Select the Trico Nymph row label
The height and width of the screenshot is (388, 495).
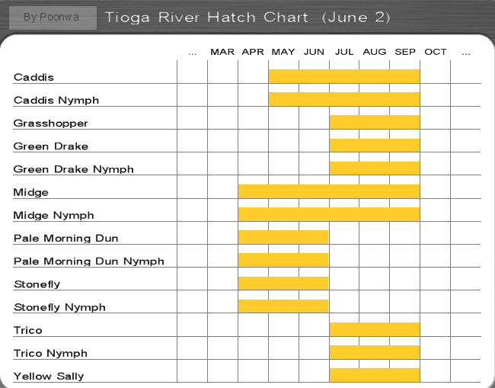[x=50, y=353]
